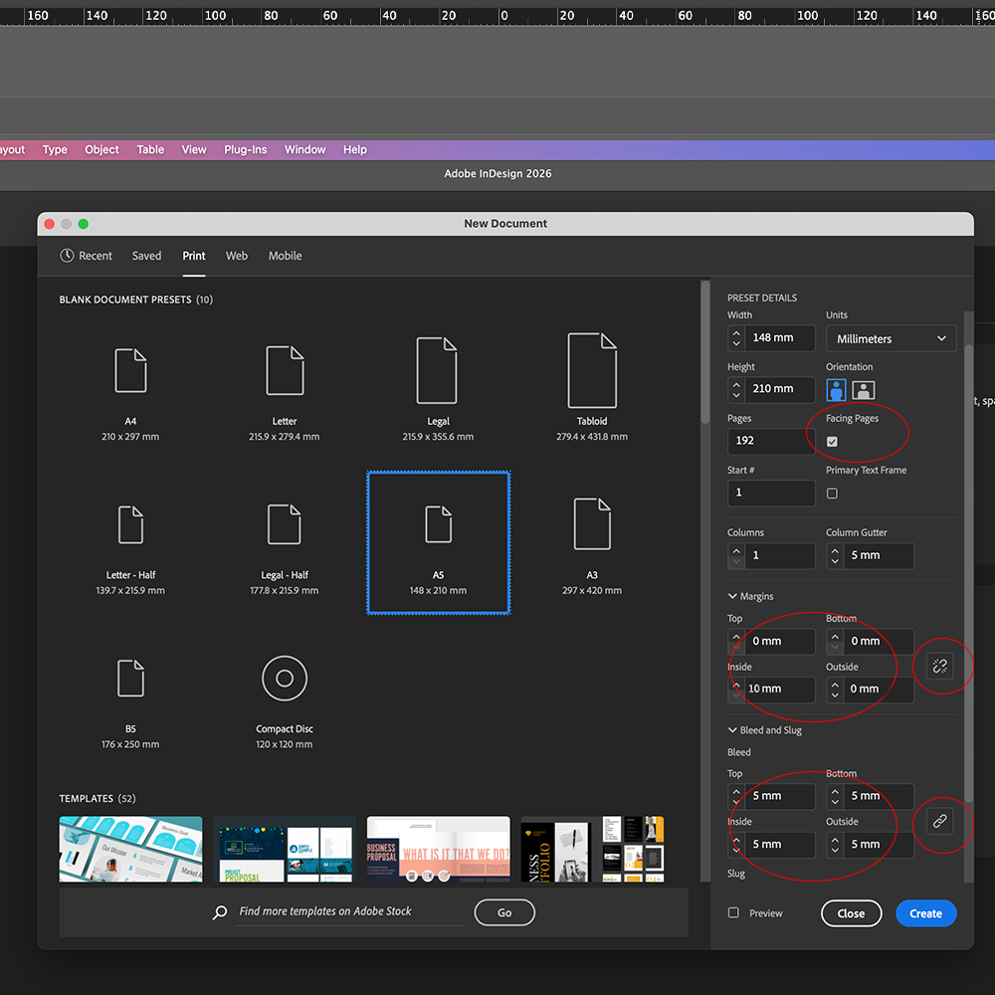Switch to the Web tab
Screen dimensions: 995x995
point(237,256)
